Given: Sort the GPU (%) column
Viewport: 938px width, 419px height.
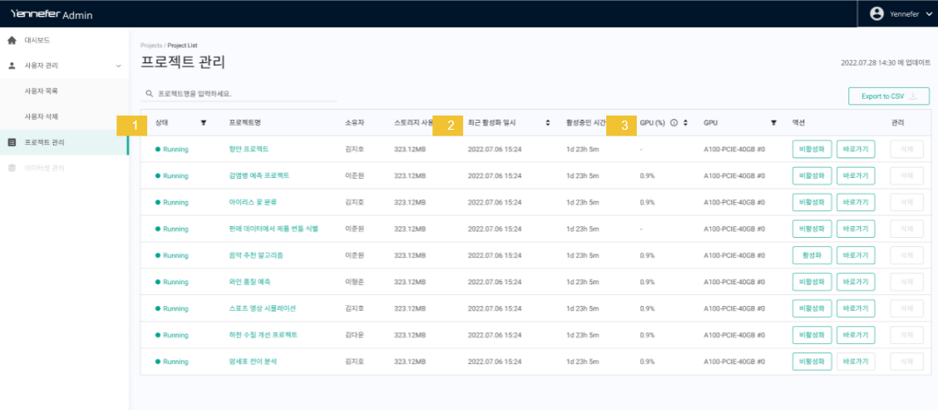Looking at the screenshot, I should pyautogui.click(x=685, y=123).
